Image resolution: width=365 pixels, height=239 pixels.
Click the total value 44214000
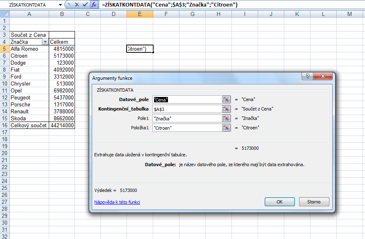click(x=62, y=125)
